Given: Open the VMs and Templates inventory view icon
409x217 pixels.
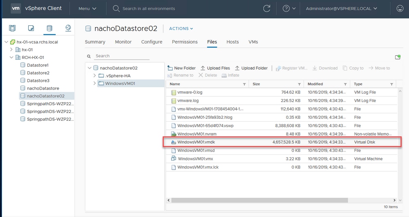Looking at the screenshot, I should pos(31,28).
